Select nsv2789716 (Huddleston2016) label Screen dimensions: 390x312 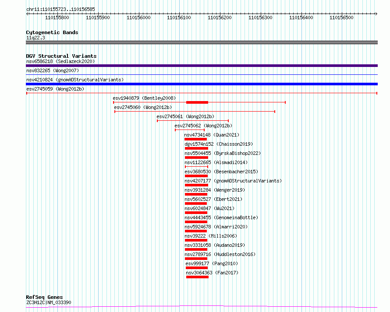pos(220,254)
